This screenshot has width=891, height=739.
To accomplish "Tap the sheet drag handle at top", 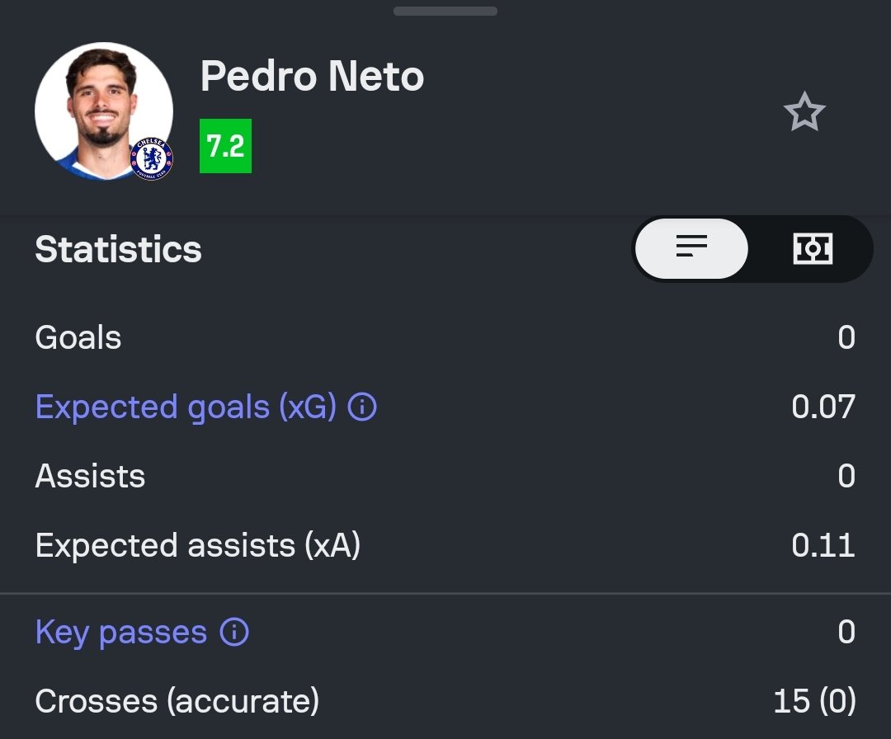I will pos(445,12).
